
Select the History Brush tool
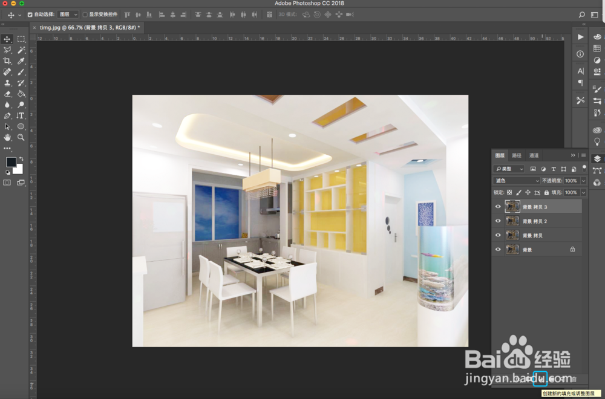click(x=21, y=82)
